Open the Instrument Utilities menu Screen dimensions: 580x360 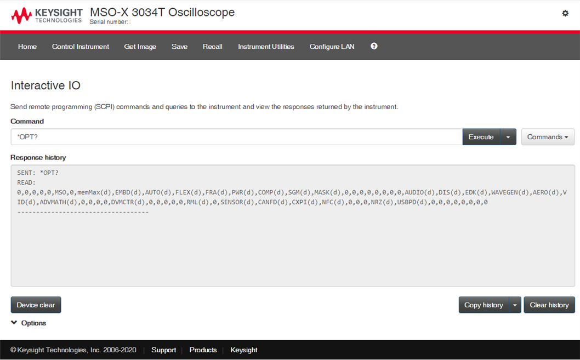pyautogui.click(x=266, y=47)
